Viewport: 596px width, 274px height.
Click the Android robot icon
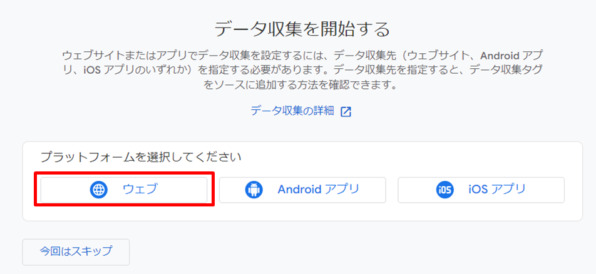click(254, 190)
